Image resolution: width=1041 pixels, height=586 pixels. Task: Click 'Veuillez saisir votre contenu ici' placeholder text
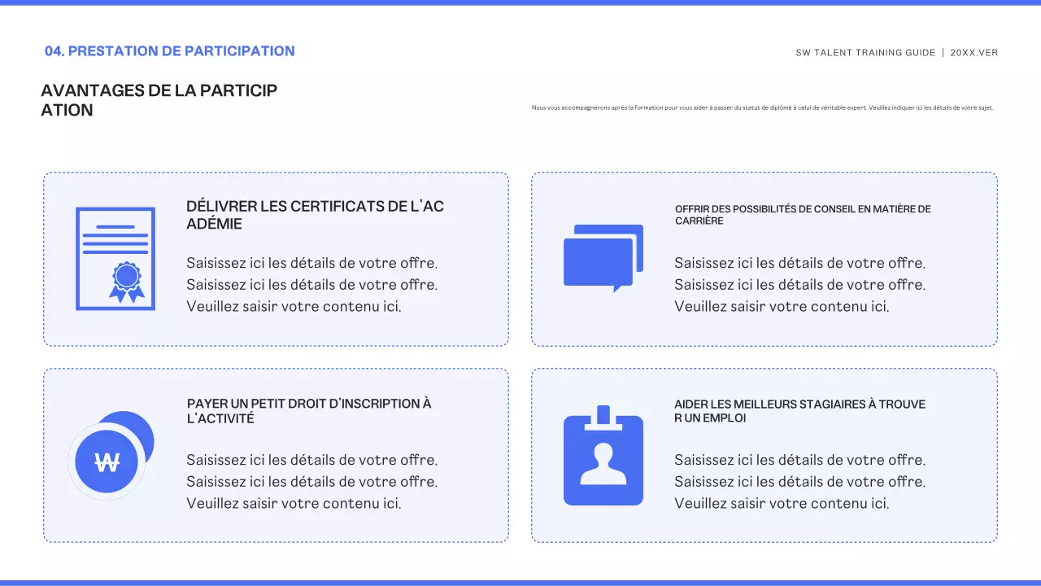294,306
